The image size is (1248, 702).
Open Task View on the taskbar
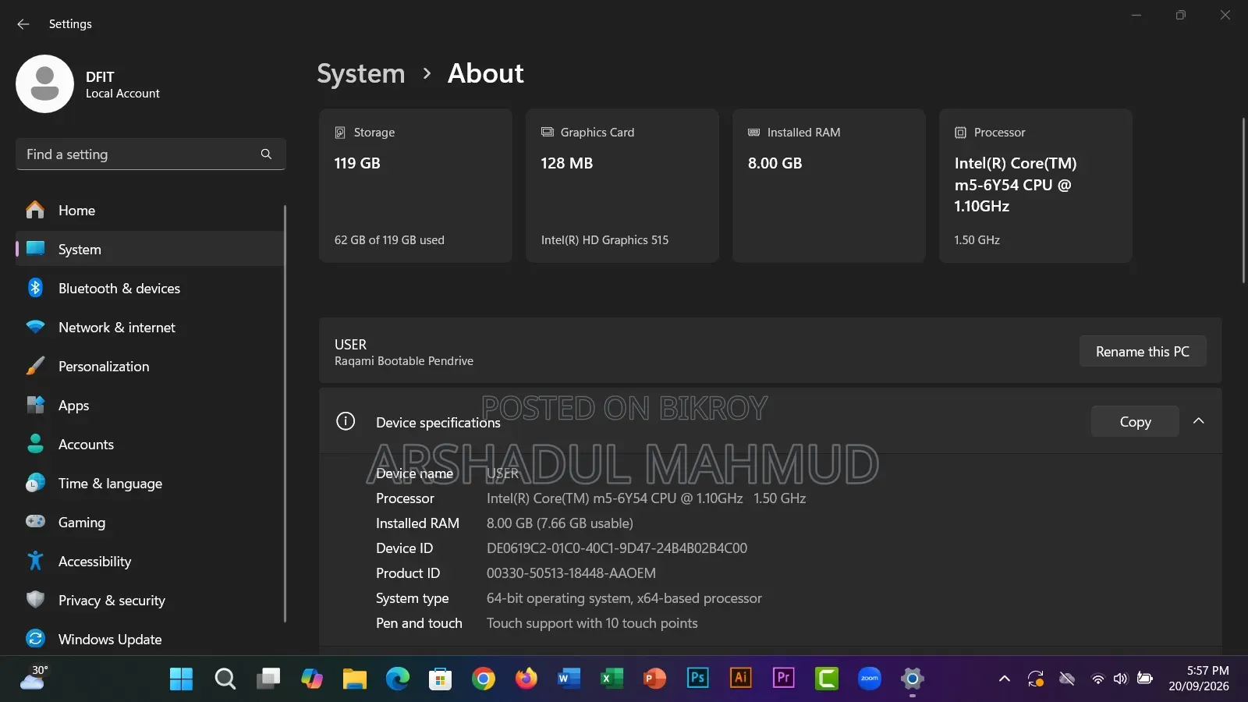(268, 679)
